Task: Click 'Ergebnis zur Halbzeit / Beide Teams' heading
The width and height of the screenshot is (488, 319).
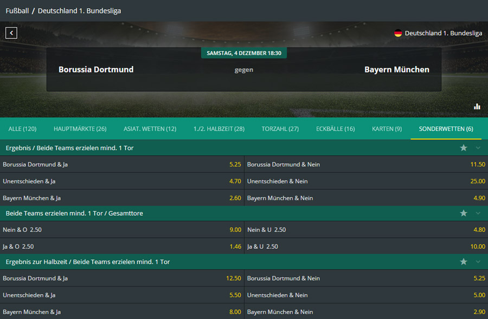Action: [x=88, y=262]
